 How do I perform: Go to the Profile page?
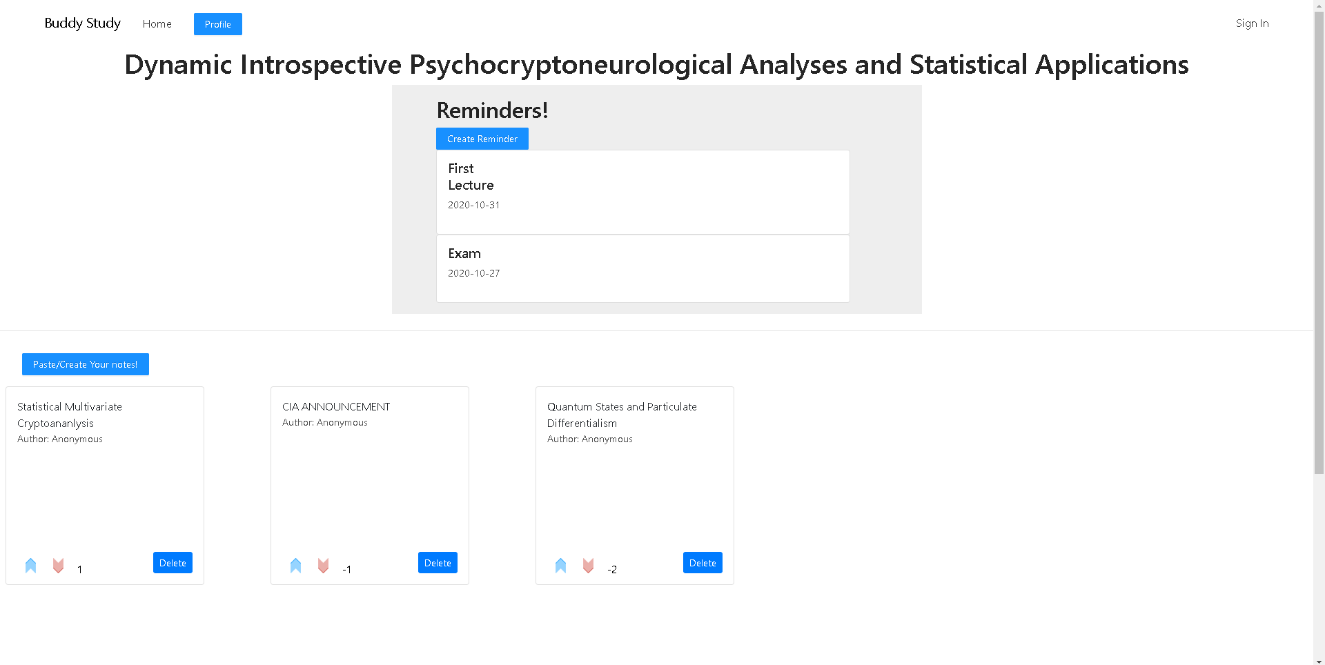(x=217, y=24)
